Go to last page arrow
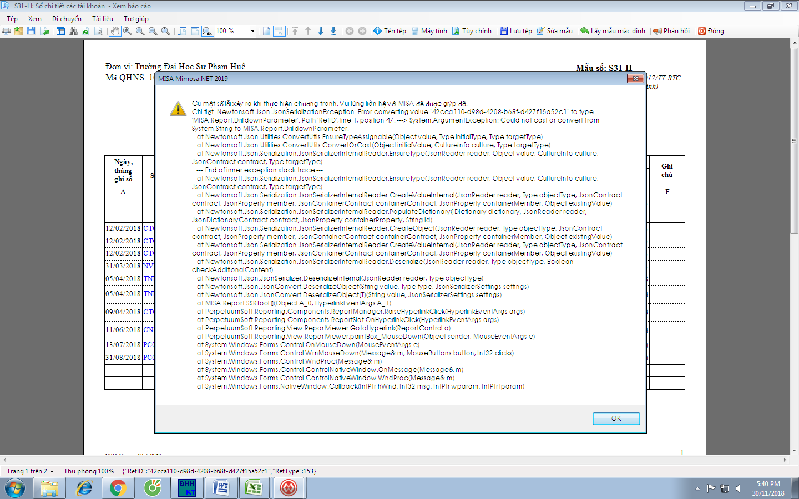This screenshot has height=499, width=799. (333, 31)
